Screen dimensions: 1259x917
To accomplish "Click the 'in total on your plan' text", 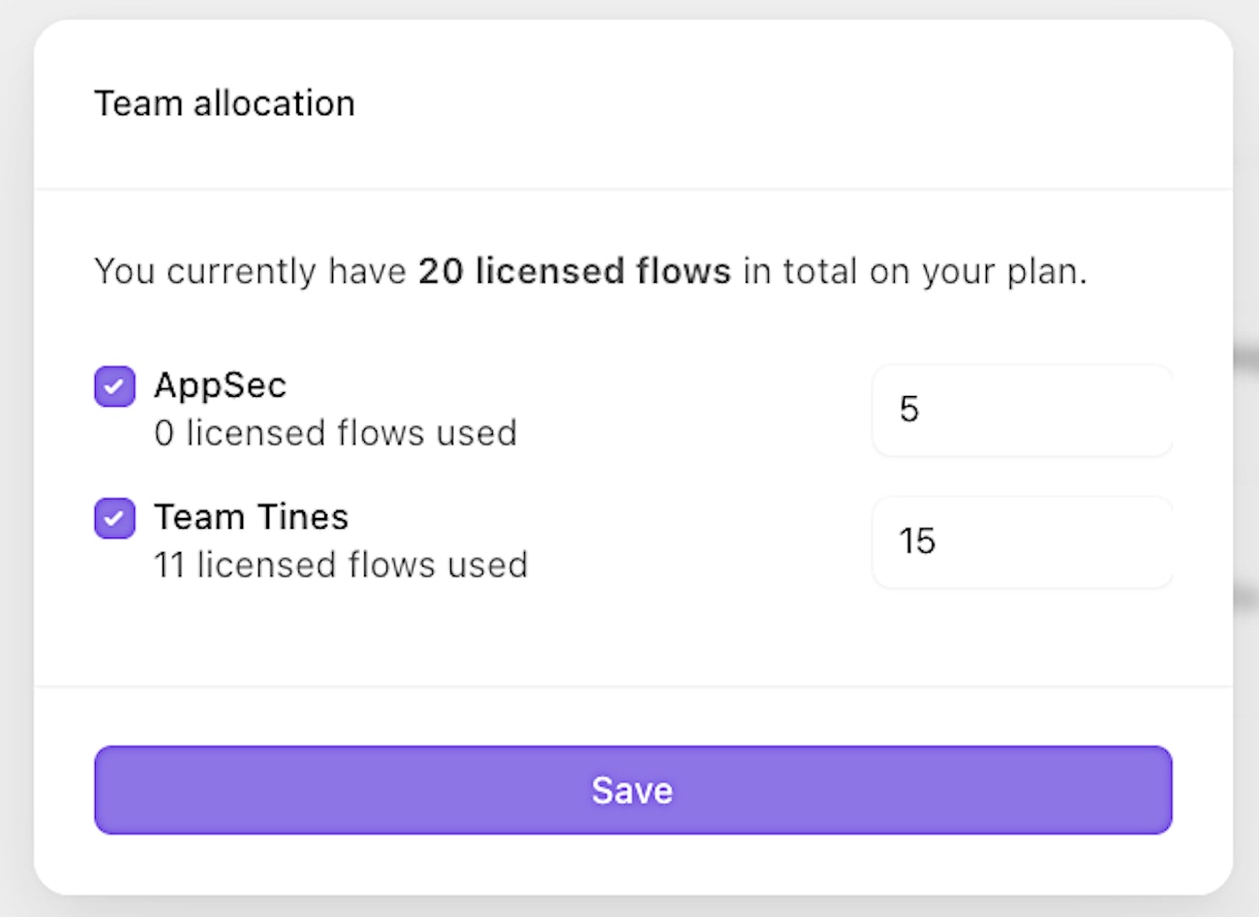I will (914, 271).
